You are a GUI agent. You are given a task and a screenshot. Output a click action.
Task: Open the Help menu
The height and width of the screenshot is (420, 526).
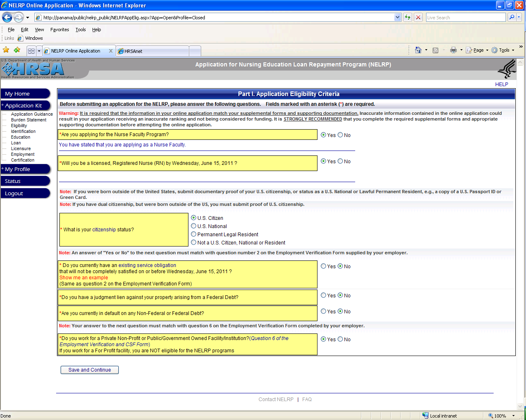tap(96, 30)
